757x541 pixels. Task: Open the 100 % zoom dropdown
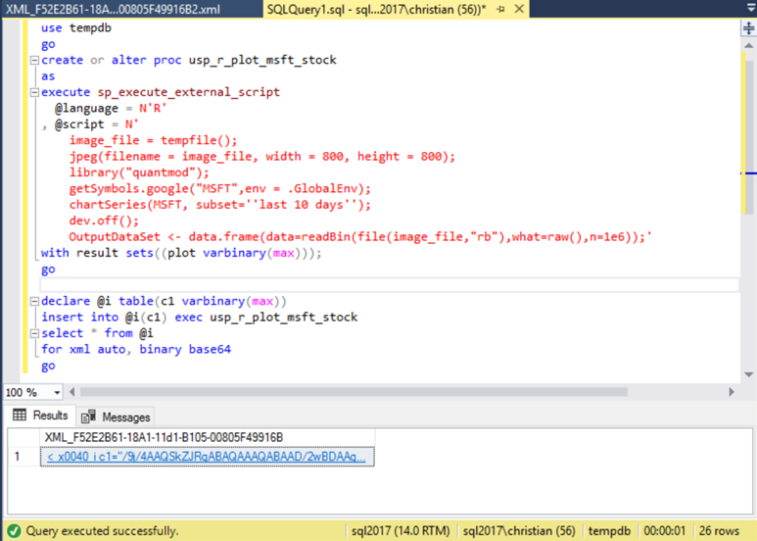point(57,392)
